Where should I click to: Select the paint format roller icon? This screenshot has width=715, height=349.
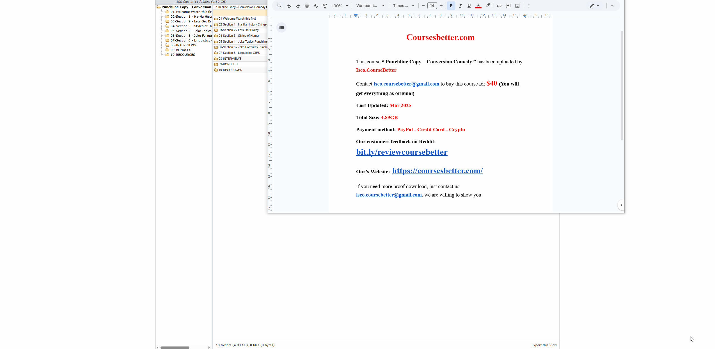(325, 6)
